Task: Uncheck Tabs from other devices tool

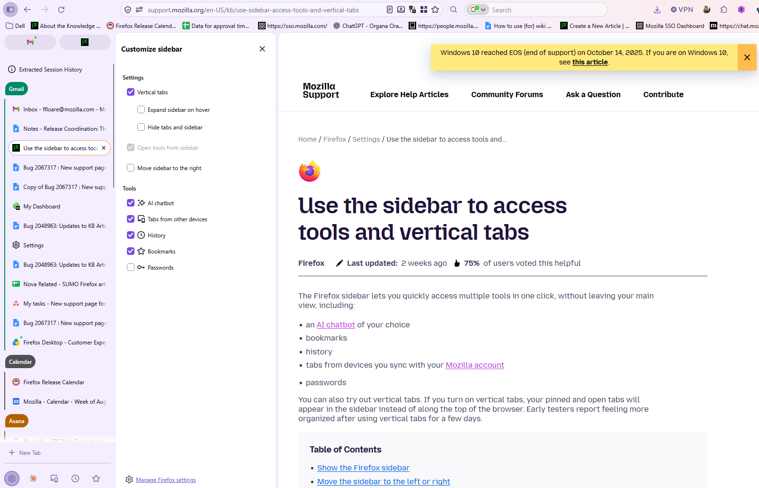Action: [x=131, y=219]
